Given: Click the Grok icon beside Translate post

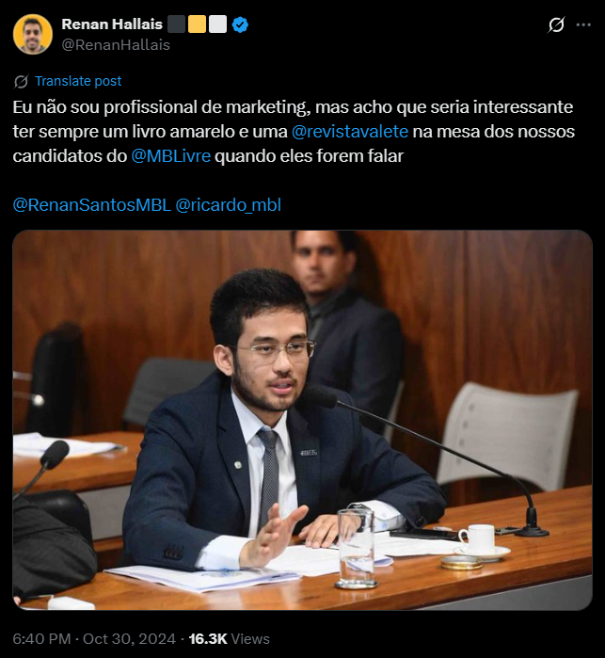Looking at the screenshot, I should click(21, 81).
